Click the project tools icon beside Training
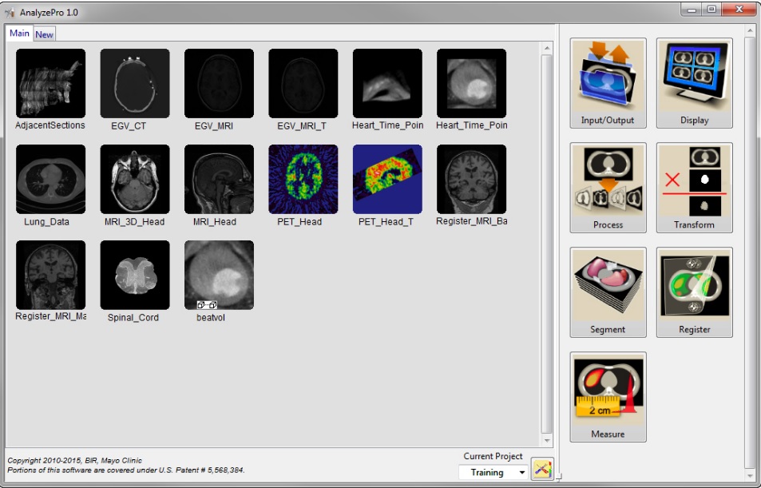This screenshot has height=488, width=761. click(x=542, y=470)
